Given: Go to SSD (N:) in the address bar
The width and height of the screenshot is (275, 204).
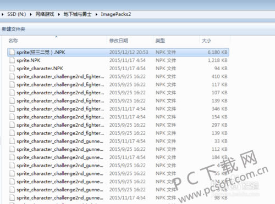Looking at the screenshot, I should (16, 14).
